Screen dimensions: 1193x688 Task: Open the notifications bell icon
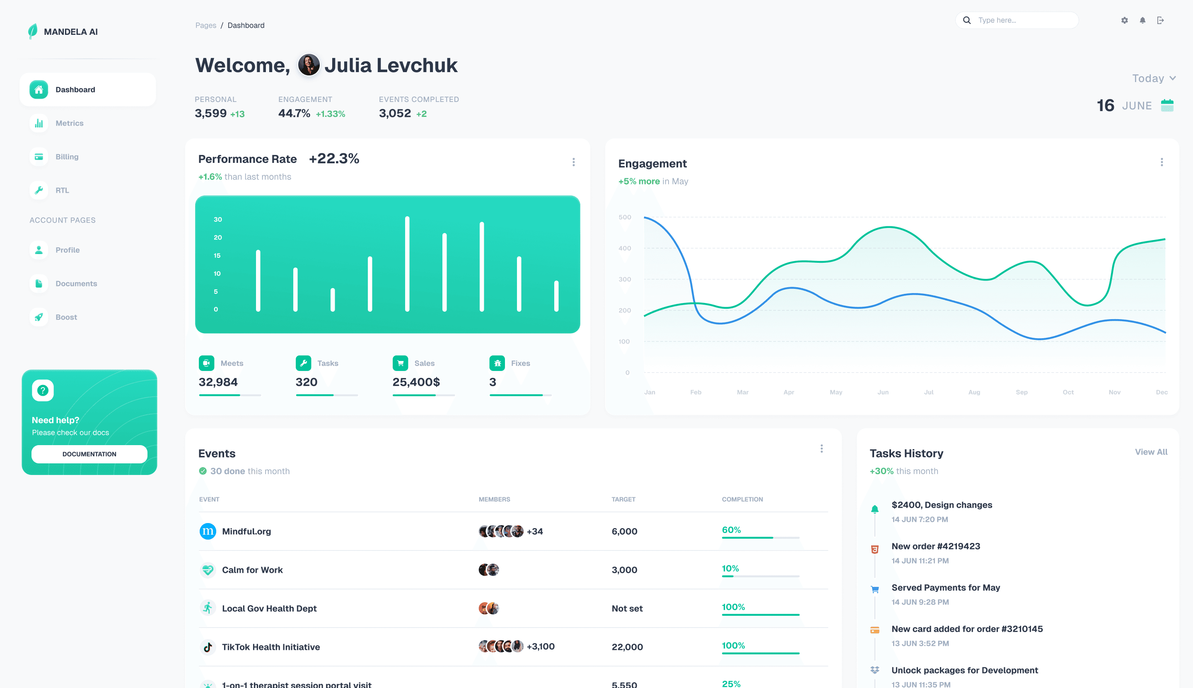coord(1142,20)
